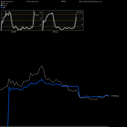Click the blue OBV legend swatch
Screen dimensions: 127x127
pos(2,8)
